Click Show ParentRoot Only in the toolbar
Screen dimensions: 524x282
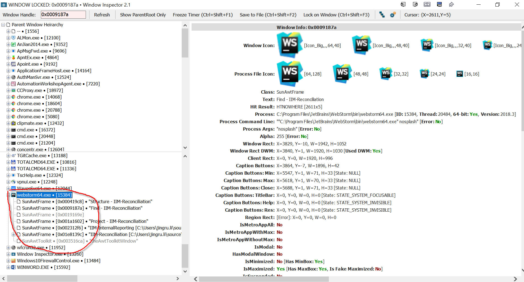[x=143, y=15]
